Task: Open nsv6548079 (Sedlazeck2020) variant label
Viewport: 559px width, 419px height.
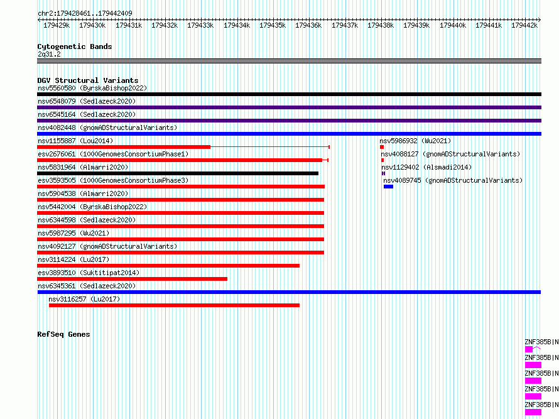Action: click(87, 101)
